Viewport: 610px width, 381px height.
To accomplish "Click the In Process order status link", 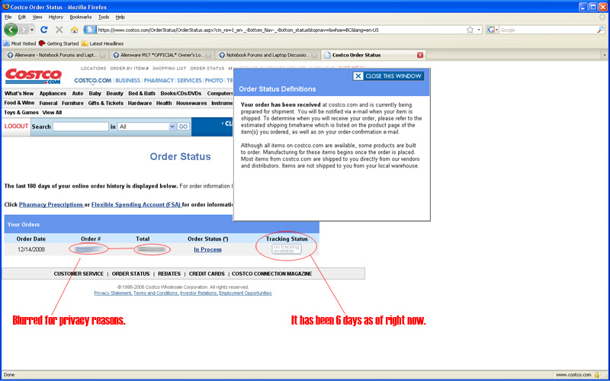I will coord(207,250).
